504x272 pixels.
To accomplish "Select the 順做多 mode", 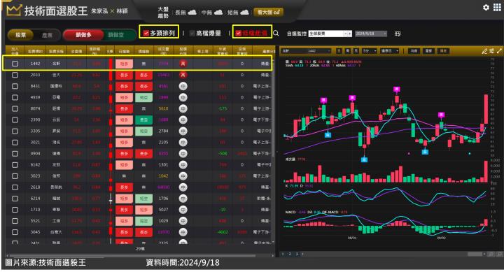I will [x=83, y=35].
